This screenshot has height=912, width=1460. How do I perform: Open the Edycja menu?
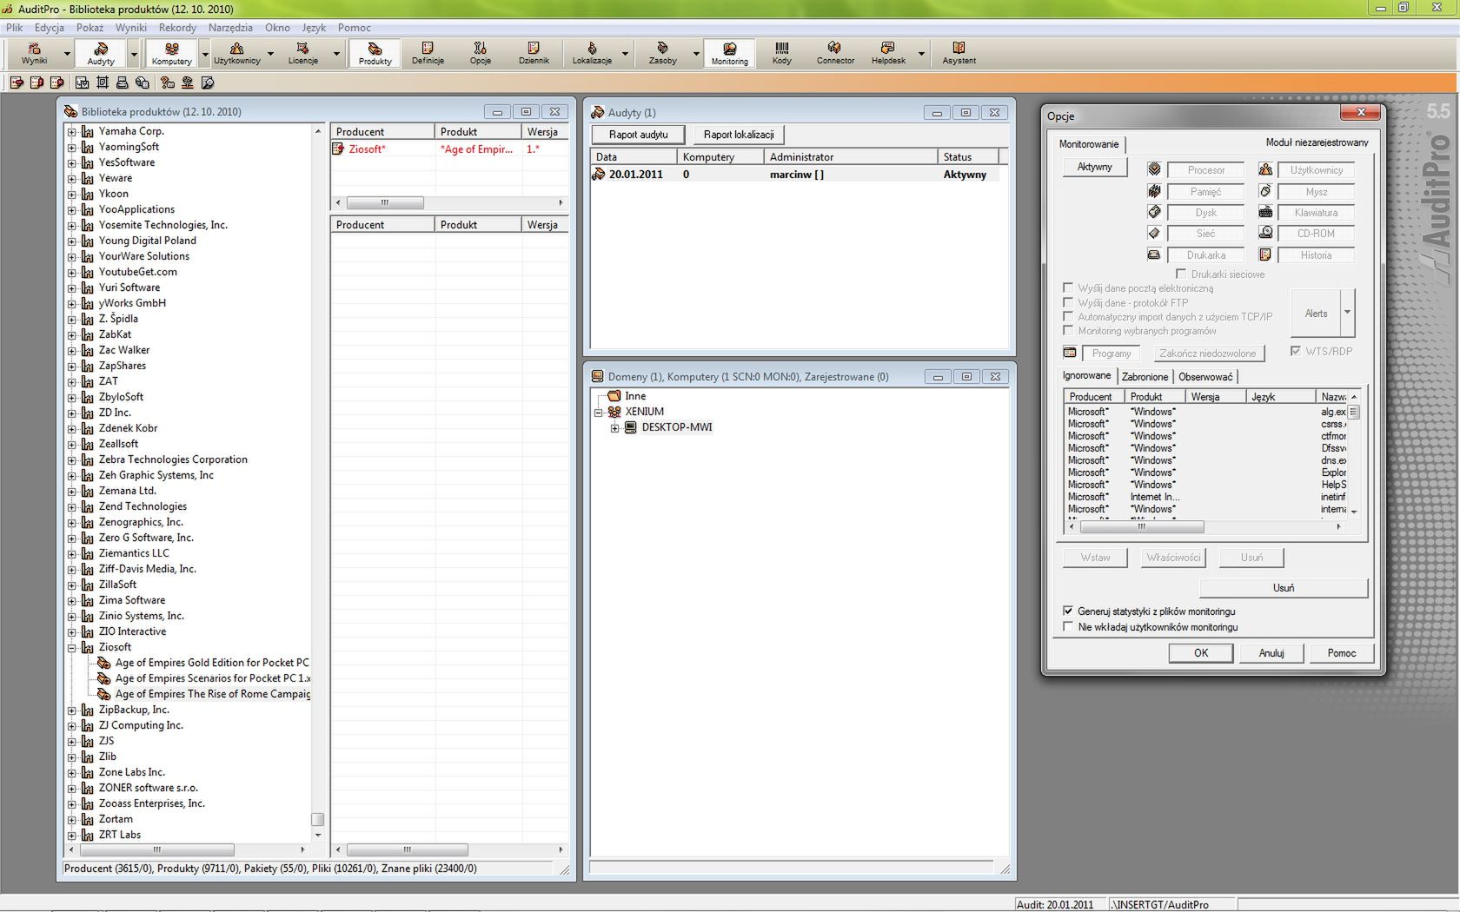[x=50, y=28]
